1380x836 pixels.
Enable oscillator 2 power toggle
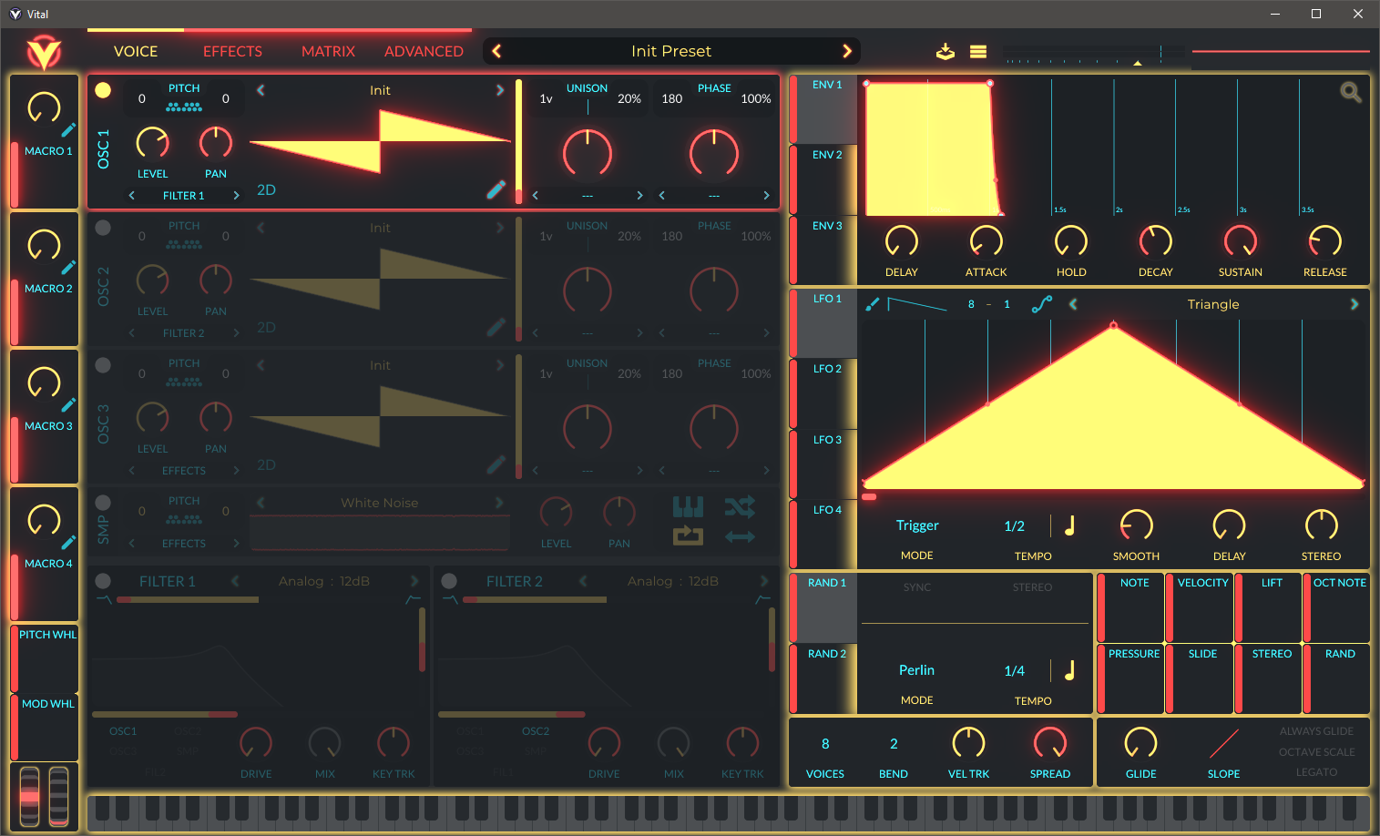[103, 228]
